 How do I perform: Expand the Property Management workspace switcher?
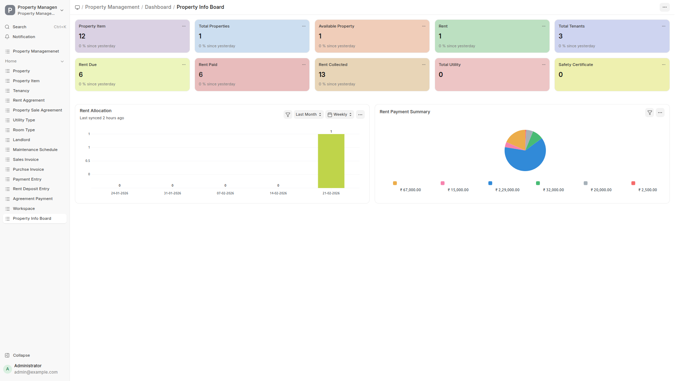pos(35,10)
